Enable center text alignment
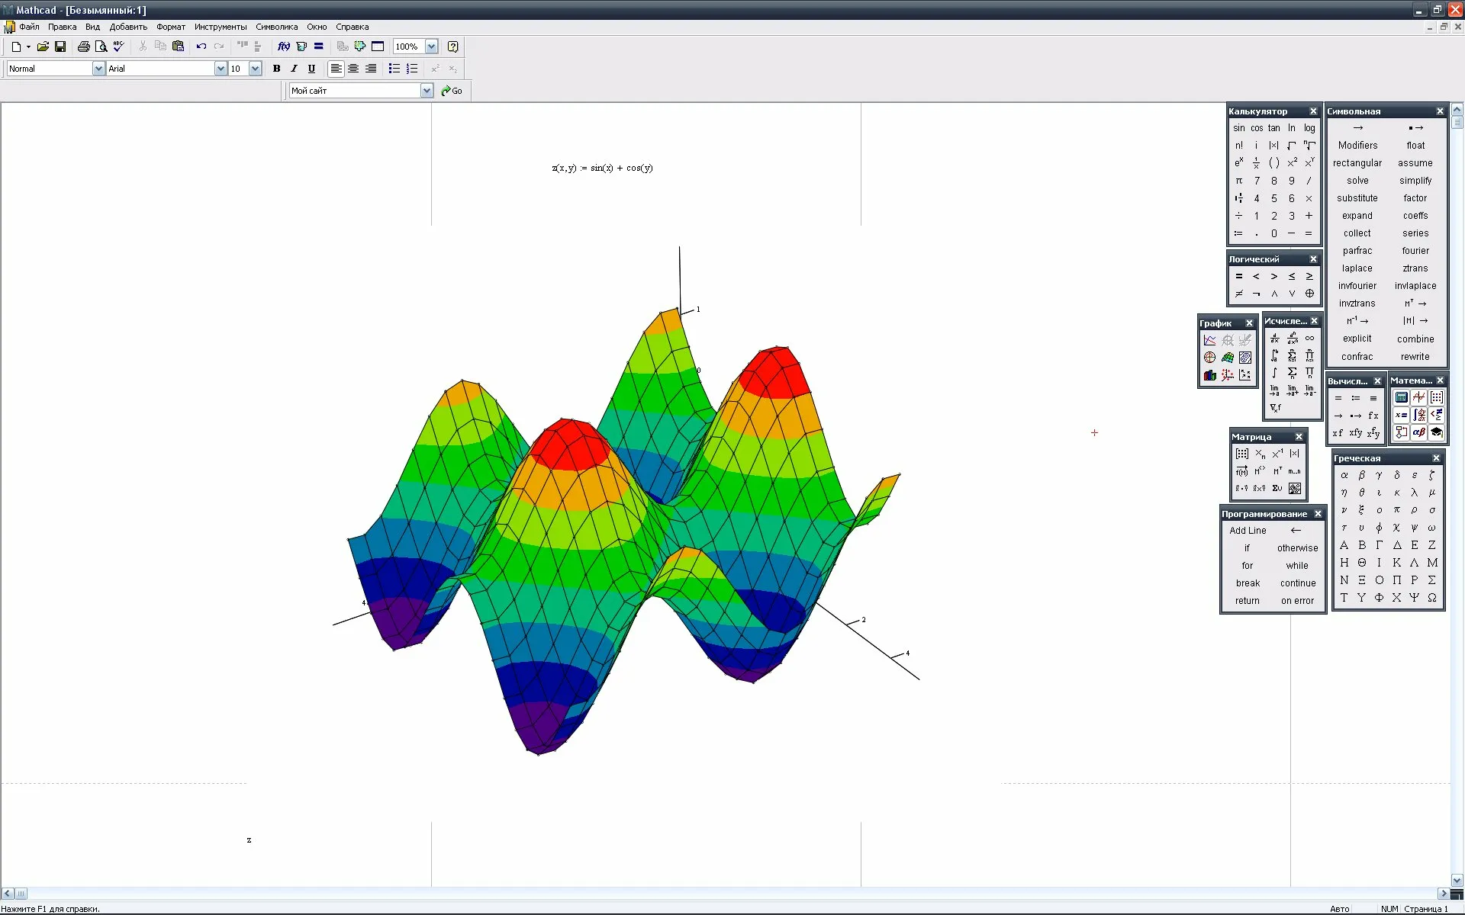The height and width of the screenshot is (915, 1465). (x=353, y=69)
